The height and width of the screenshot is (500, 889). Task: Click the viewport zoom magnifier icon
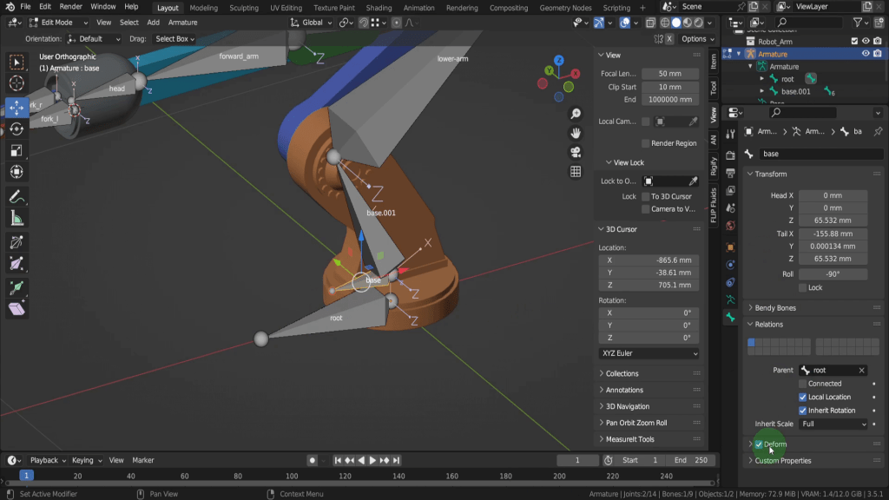pyautogui.click(x=576, y=115)
